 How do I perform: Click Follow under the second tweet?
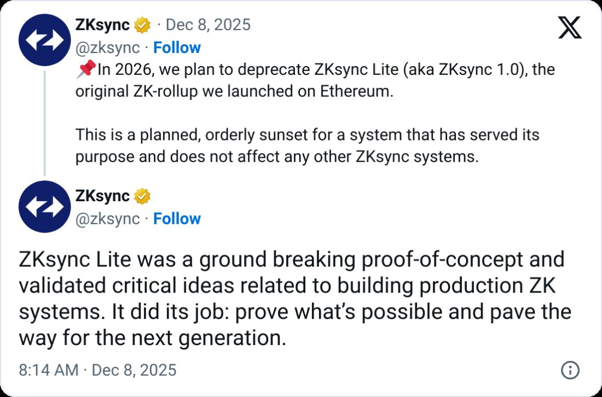176,219
